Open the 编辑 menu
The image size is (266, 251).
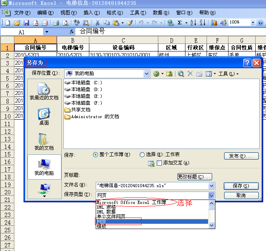point(45,13)
